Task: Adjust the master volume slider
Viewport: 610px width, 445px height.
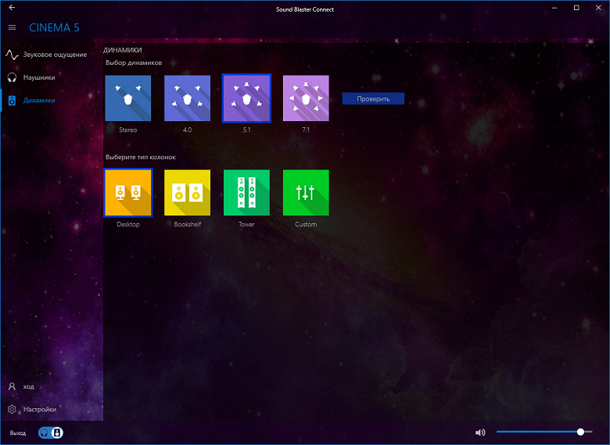Action: (544, 432)
